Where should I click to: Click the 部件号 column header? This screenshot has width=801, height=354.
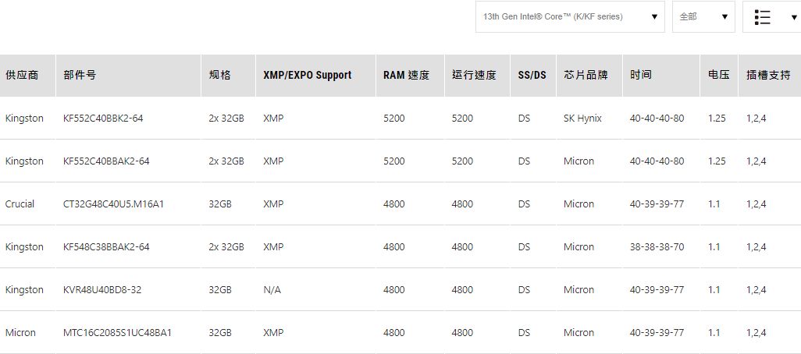click(x=80, y=76)
